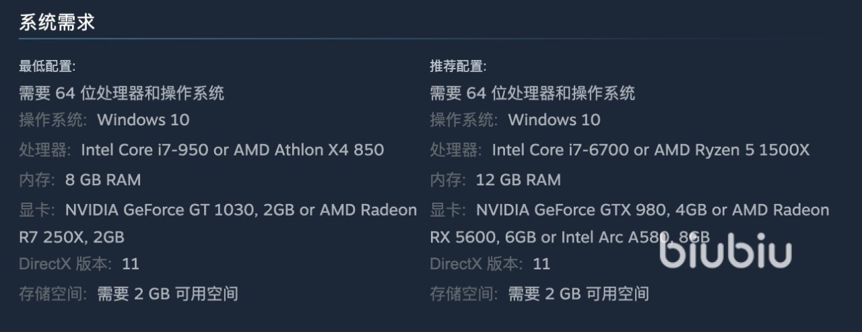Viewport: 862px width, 332px height.
Task: Click the 8 GB RAM memory value
Action: pos(103,180)
